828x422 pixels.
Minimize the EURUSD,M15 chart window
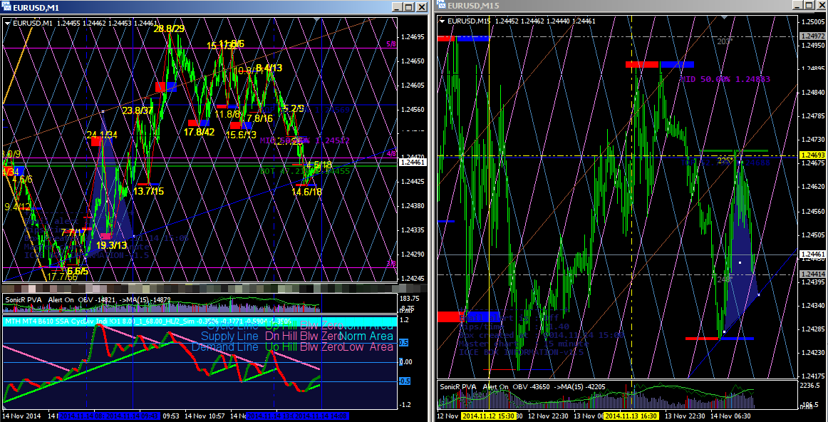[798, 5]
